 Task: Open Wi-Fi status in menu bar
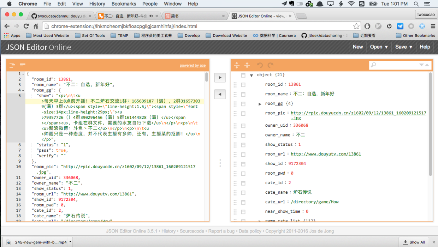[351, 4]
